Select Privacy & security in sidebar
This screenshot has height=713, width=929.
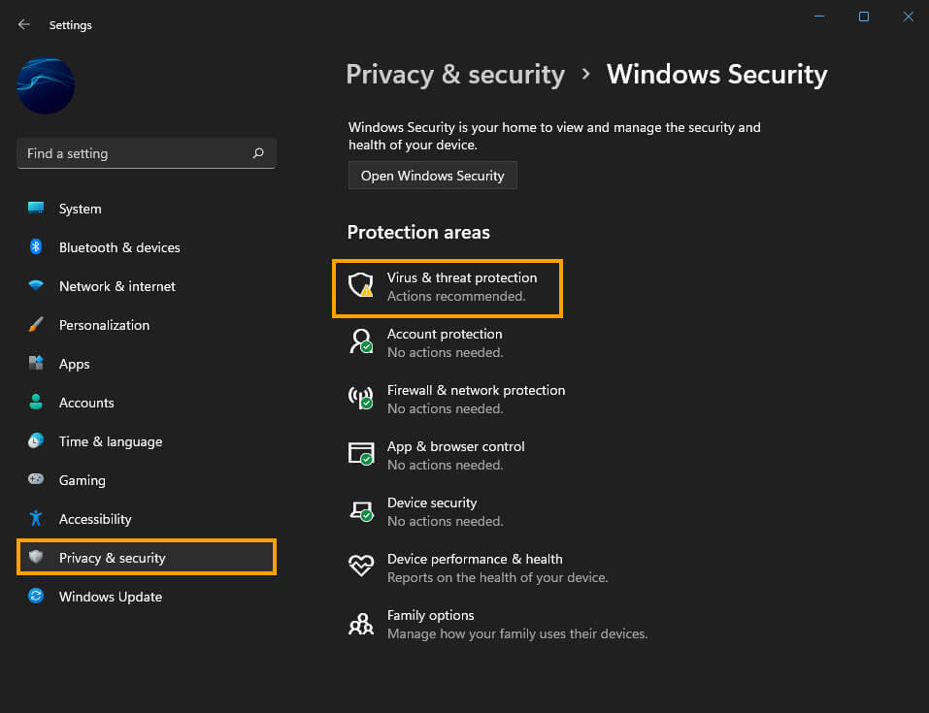coord(147,557)
